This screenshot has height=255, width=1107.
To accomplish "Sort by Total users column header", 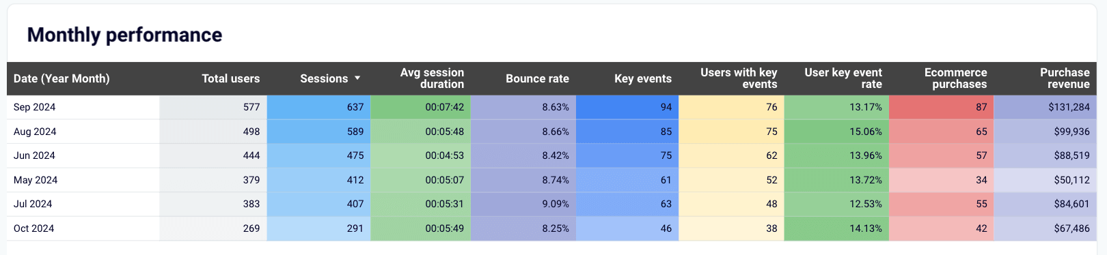I will point(230,78).
